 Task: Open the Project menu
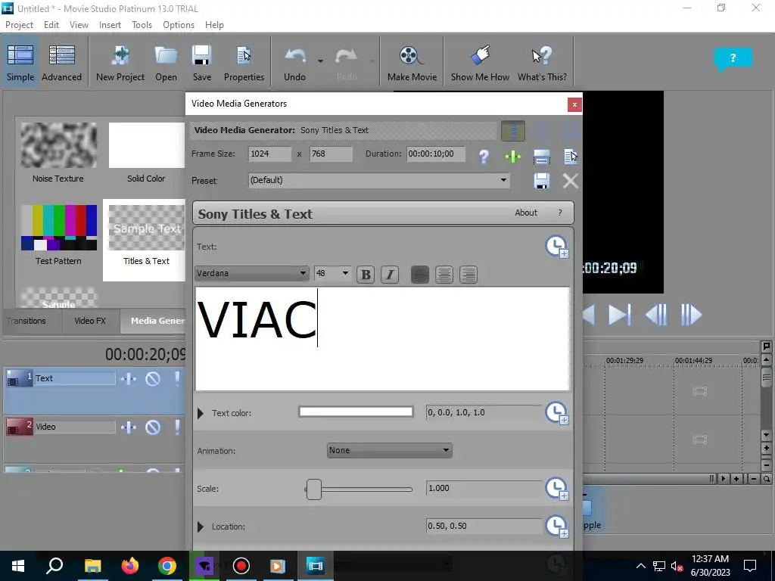(x=19, y=25)
